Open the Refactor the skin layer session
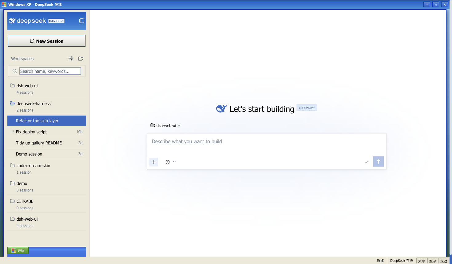This screenshot has width=452, height=264. point(47,121)
